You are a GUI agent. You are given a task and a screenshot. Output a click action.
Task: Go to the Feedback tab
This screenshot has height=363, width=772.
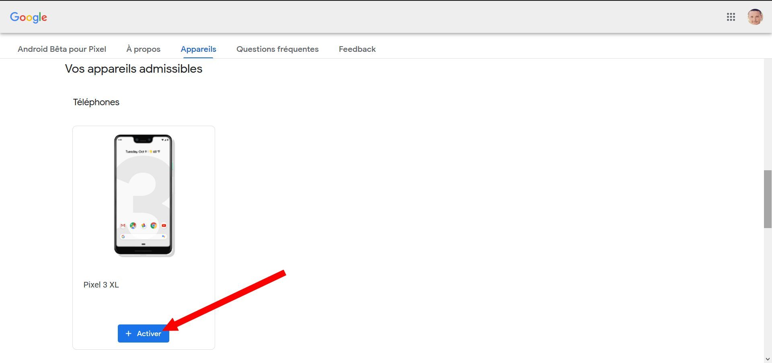357,49
